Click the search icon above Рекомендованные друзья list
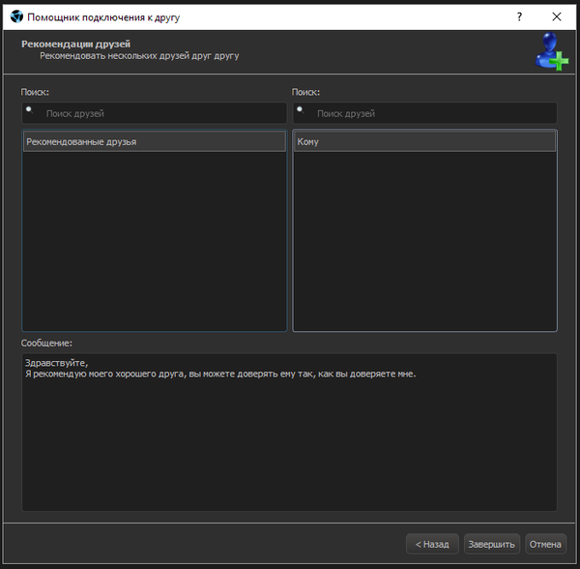Image resolution: width=580 pixels, height=569 pixels. tap(30, 111)
